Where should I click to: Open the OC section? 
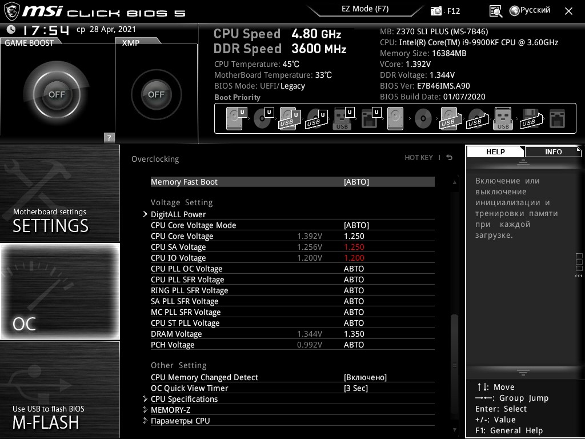pos(60,292)
